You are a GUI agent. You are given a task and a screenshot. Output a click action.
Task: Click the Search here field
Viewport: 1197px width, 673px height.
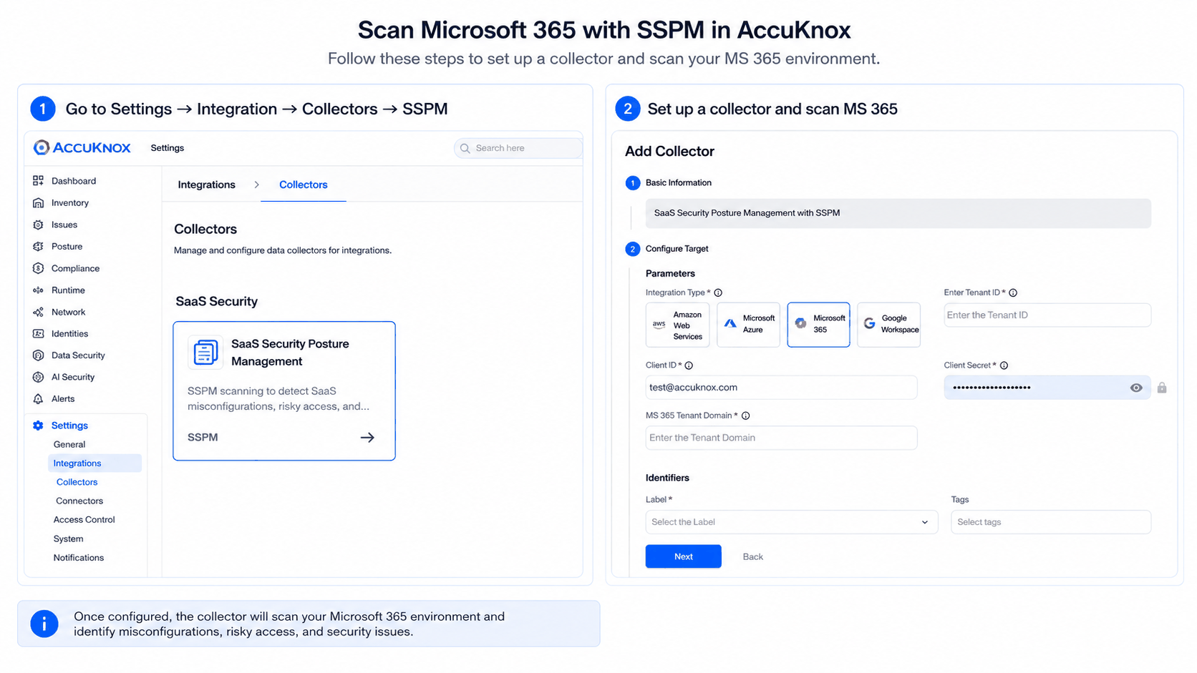click(x=518, y=148)
